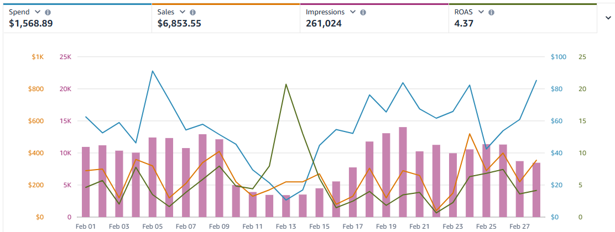
Task: Click the Impressions metric label
Action: [325, 12]
